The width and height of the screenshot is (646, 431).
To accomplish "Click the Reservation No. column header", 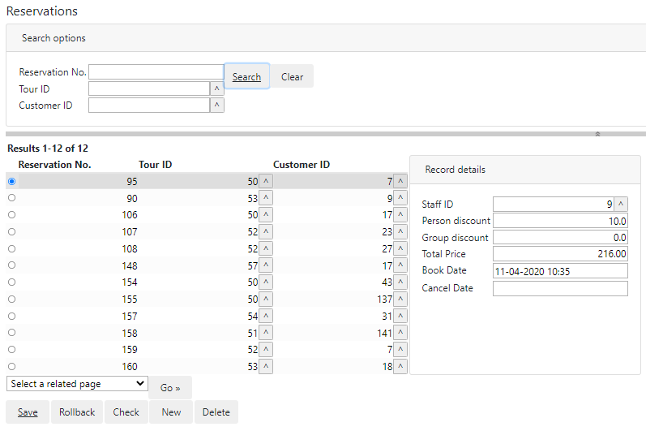I will coord(54,165).
